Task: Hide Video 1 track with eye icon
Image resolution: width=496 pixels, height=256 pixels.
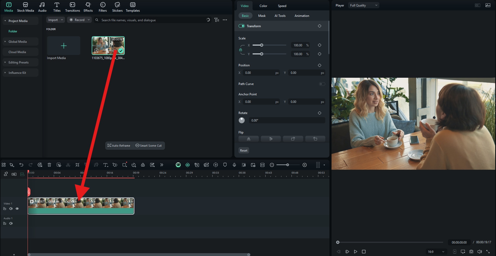Action: coord(17,209)
